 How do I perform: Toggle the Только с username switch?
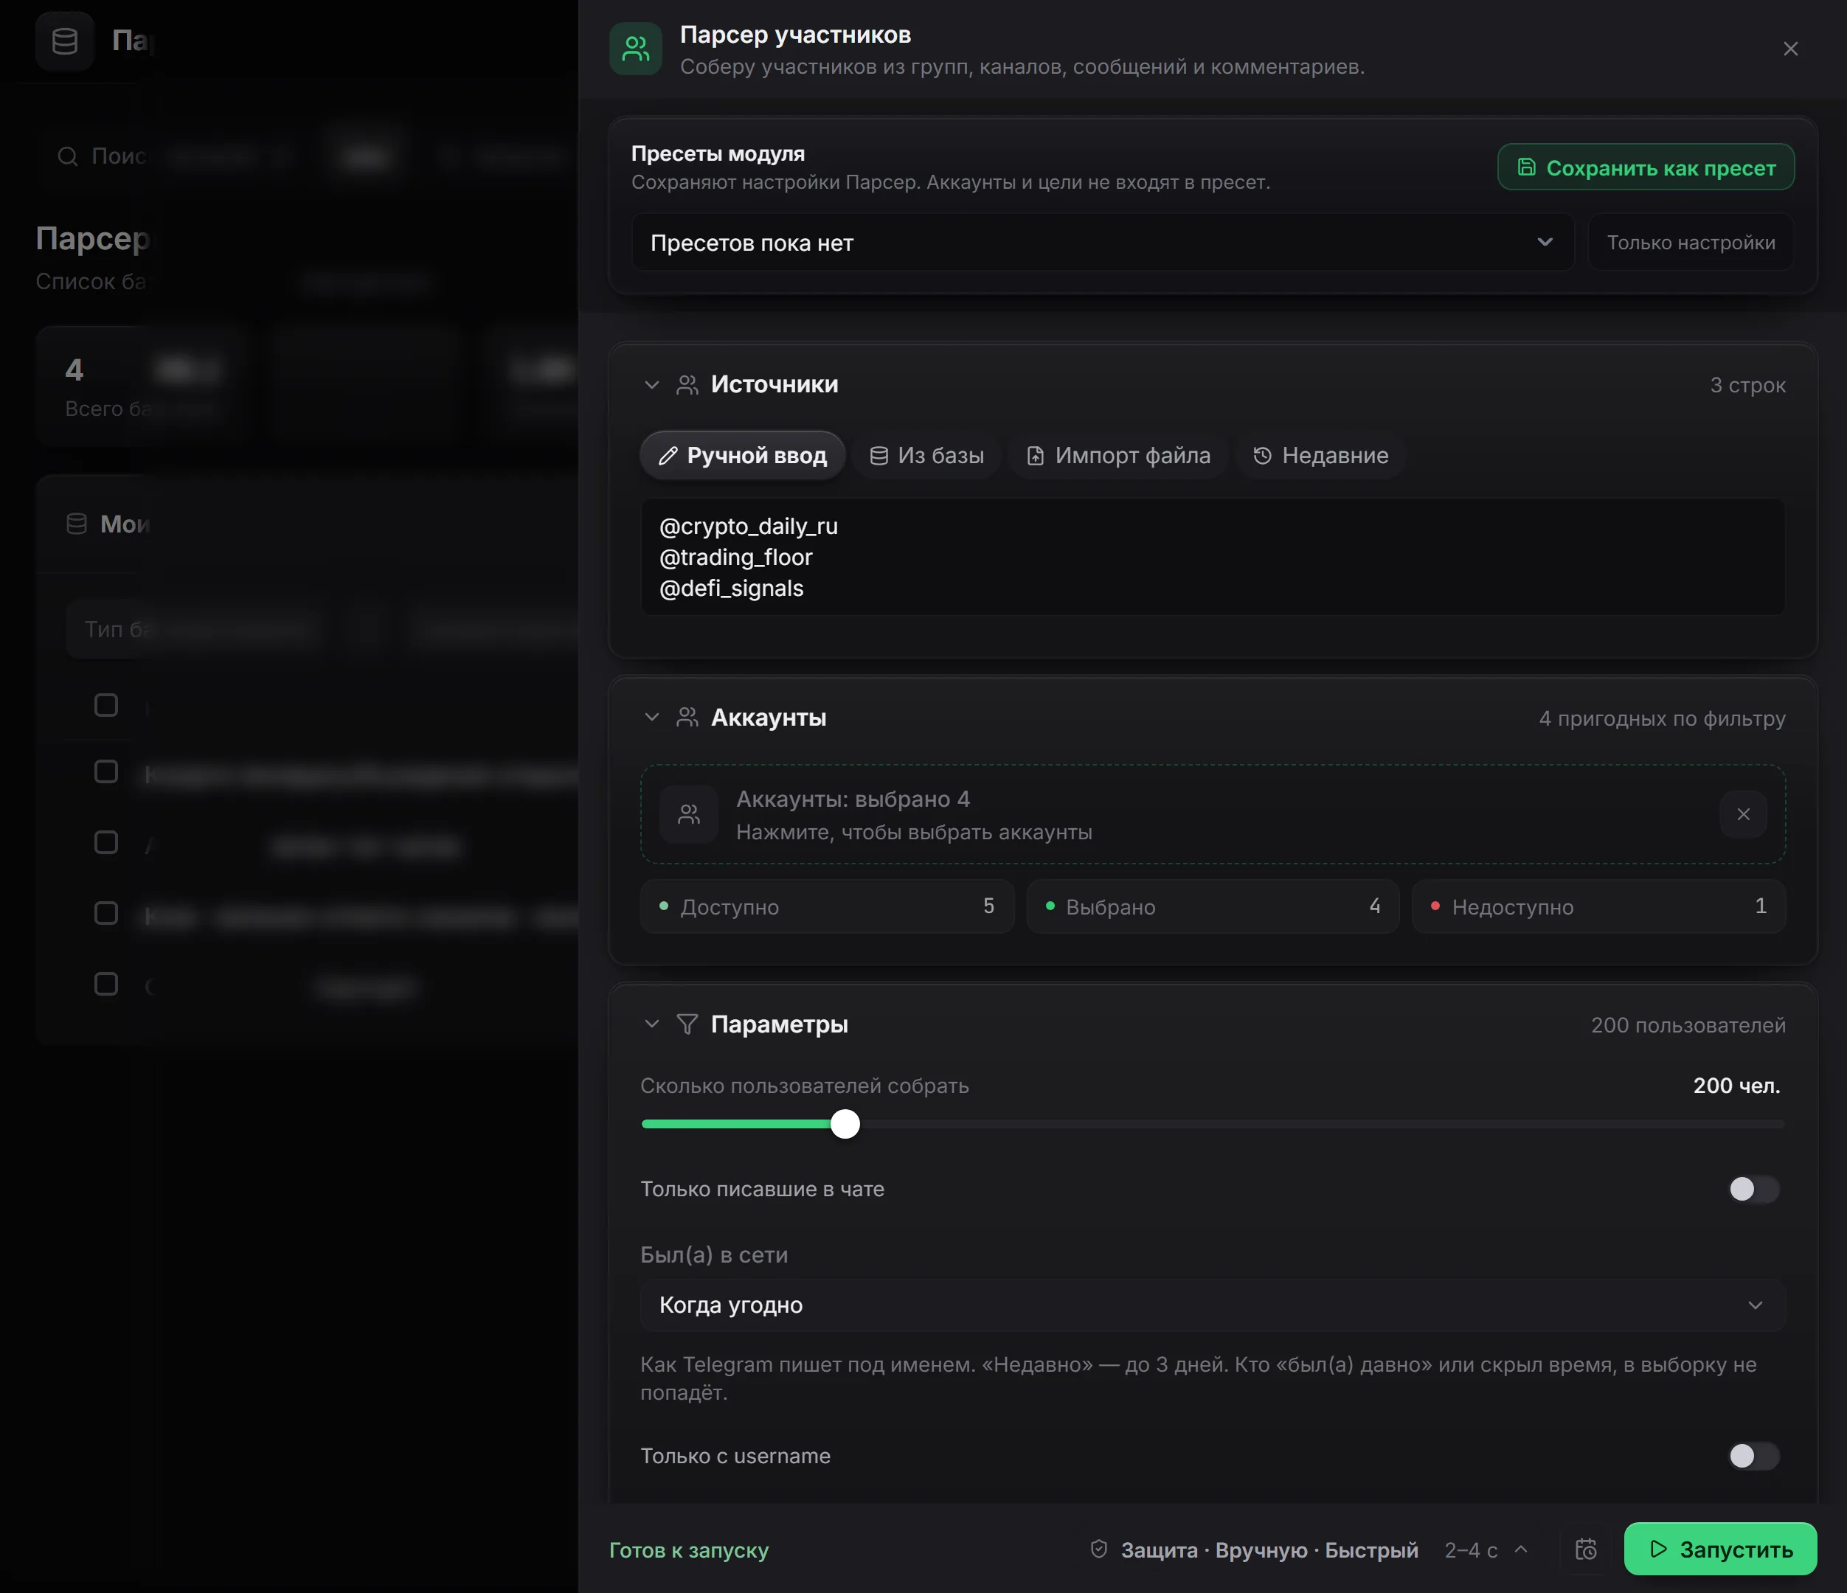tap(1753, 1456)
